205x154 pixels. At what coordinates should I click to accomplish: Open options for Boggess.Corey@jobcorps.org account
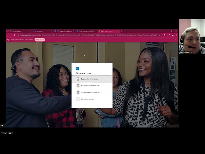[x=107, y=79]
